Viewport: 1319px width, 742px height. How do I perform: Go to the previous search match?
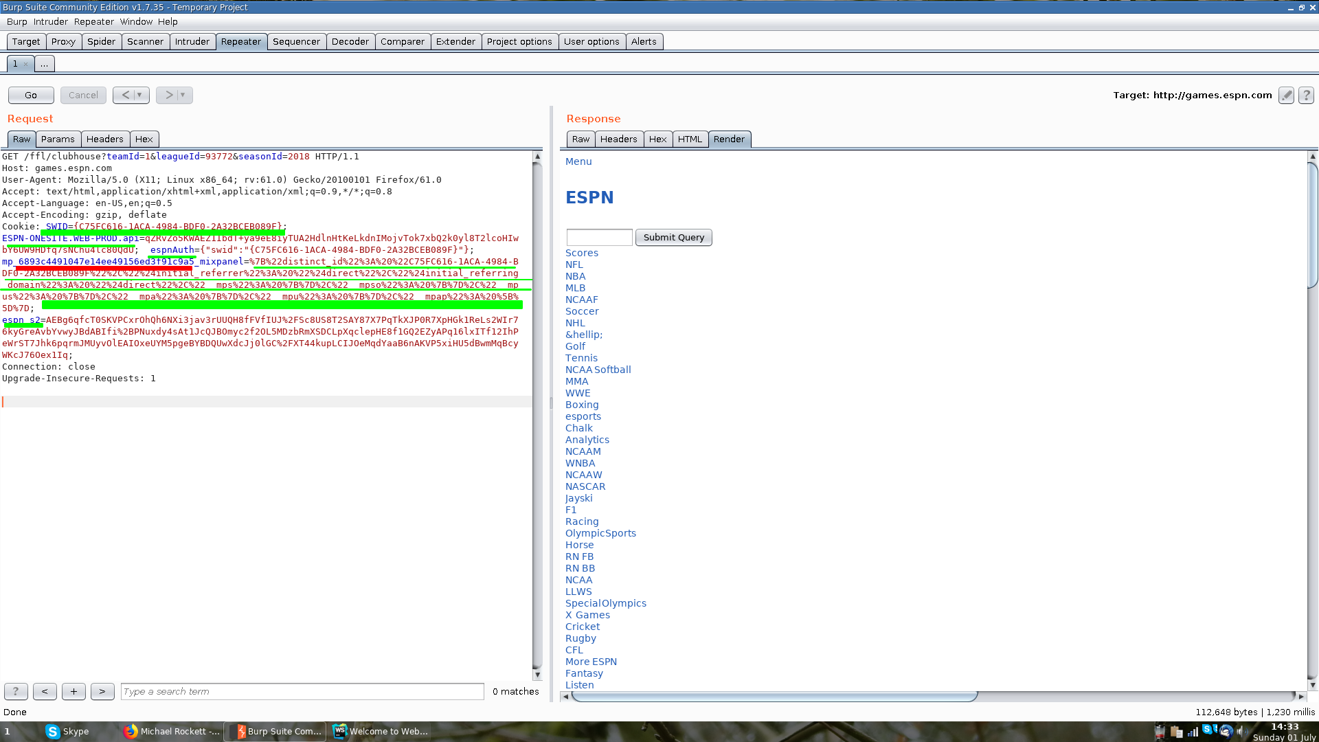point(45,691)
